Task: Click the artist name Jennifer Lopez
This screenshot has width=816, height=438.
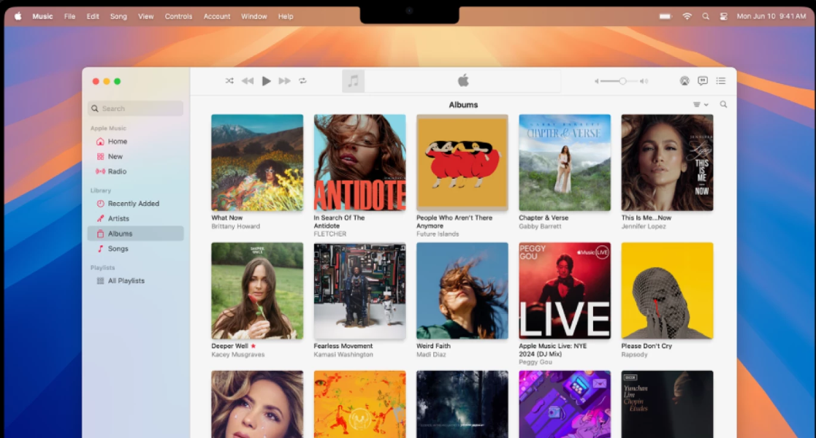Action: click(x=643, y=226)
